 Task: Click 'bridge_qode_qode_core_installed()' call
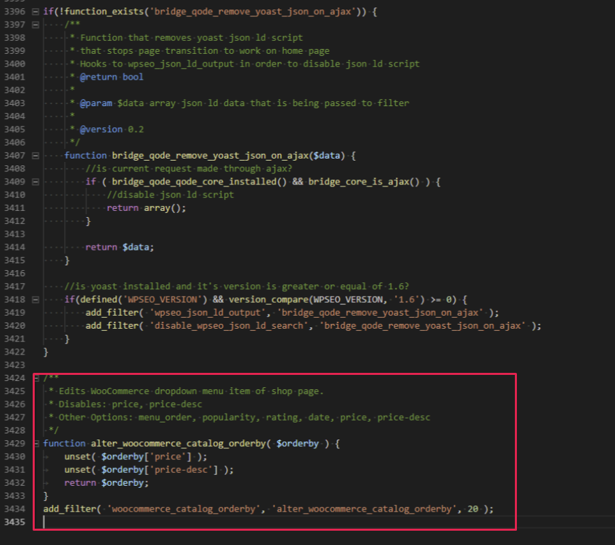click(x=200, y=182)
